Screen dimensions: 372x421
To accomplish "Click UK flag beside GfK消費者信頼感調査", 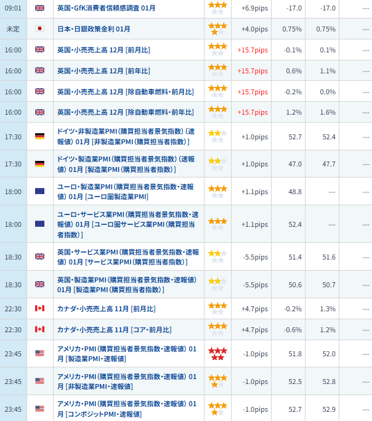I will click(x=39, y=8).
